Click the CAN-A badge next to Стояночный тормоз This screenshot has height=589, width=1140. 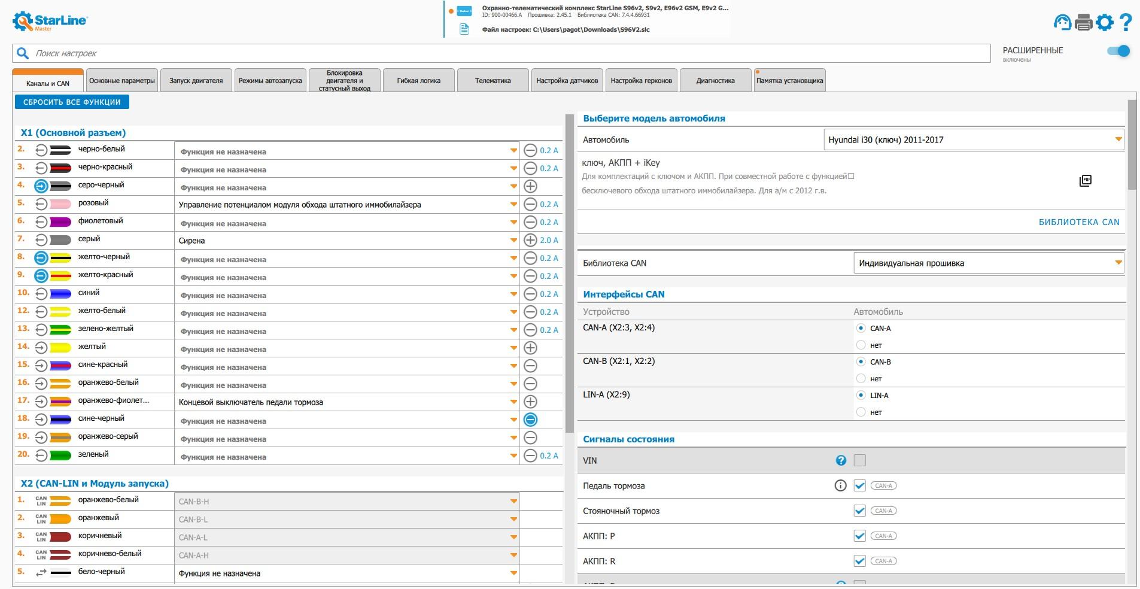click(884, 511)
